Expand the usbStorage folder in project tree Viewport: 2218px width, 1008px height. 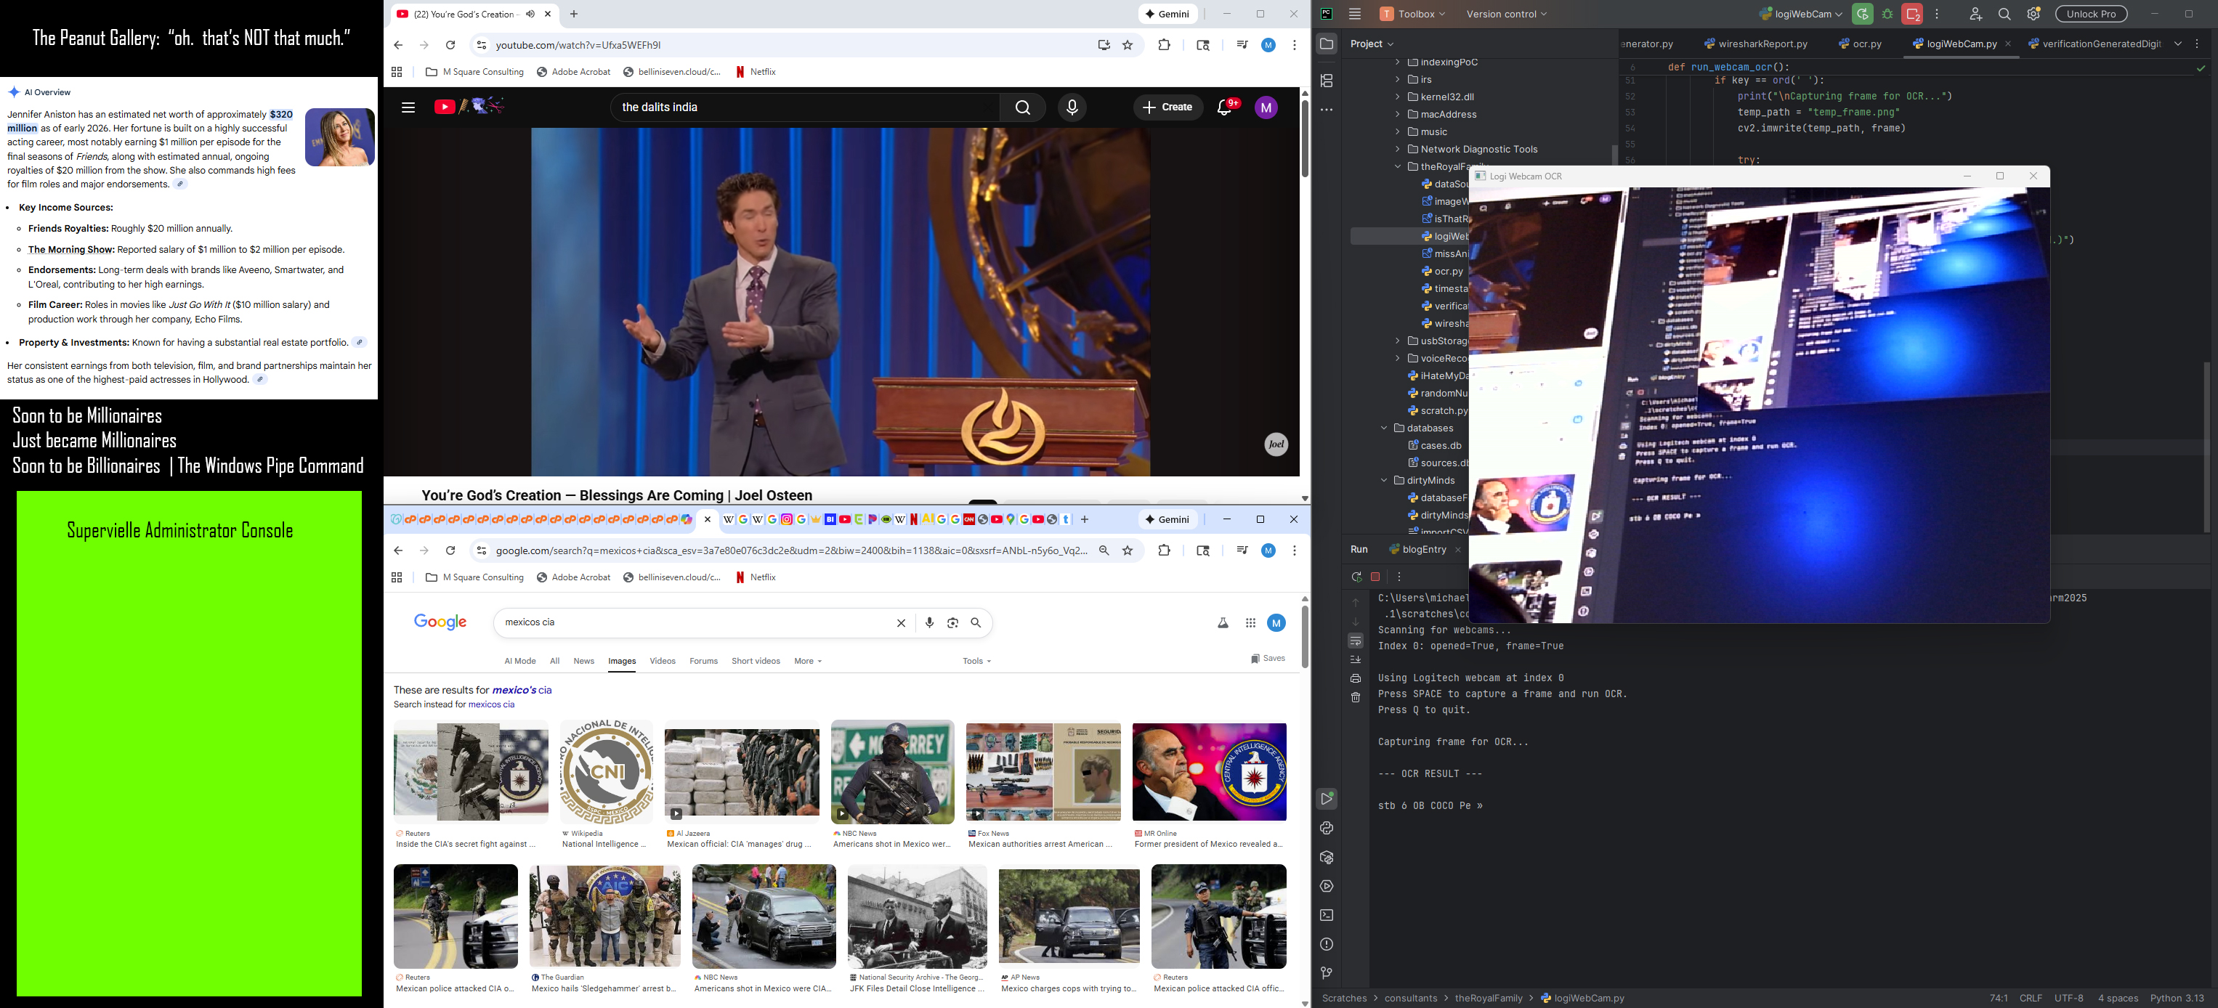click(x=1398, y=341)
